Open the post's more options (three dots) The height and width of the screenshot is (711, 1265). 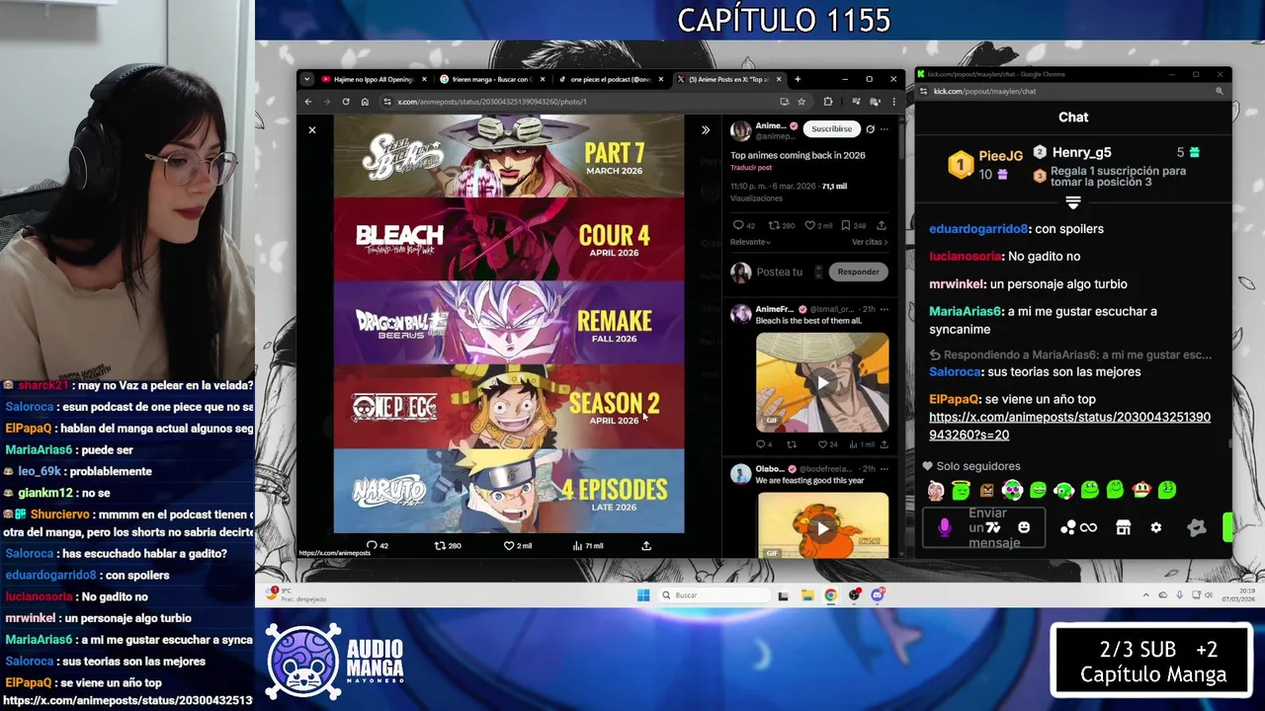click(x=884, y=128)
